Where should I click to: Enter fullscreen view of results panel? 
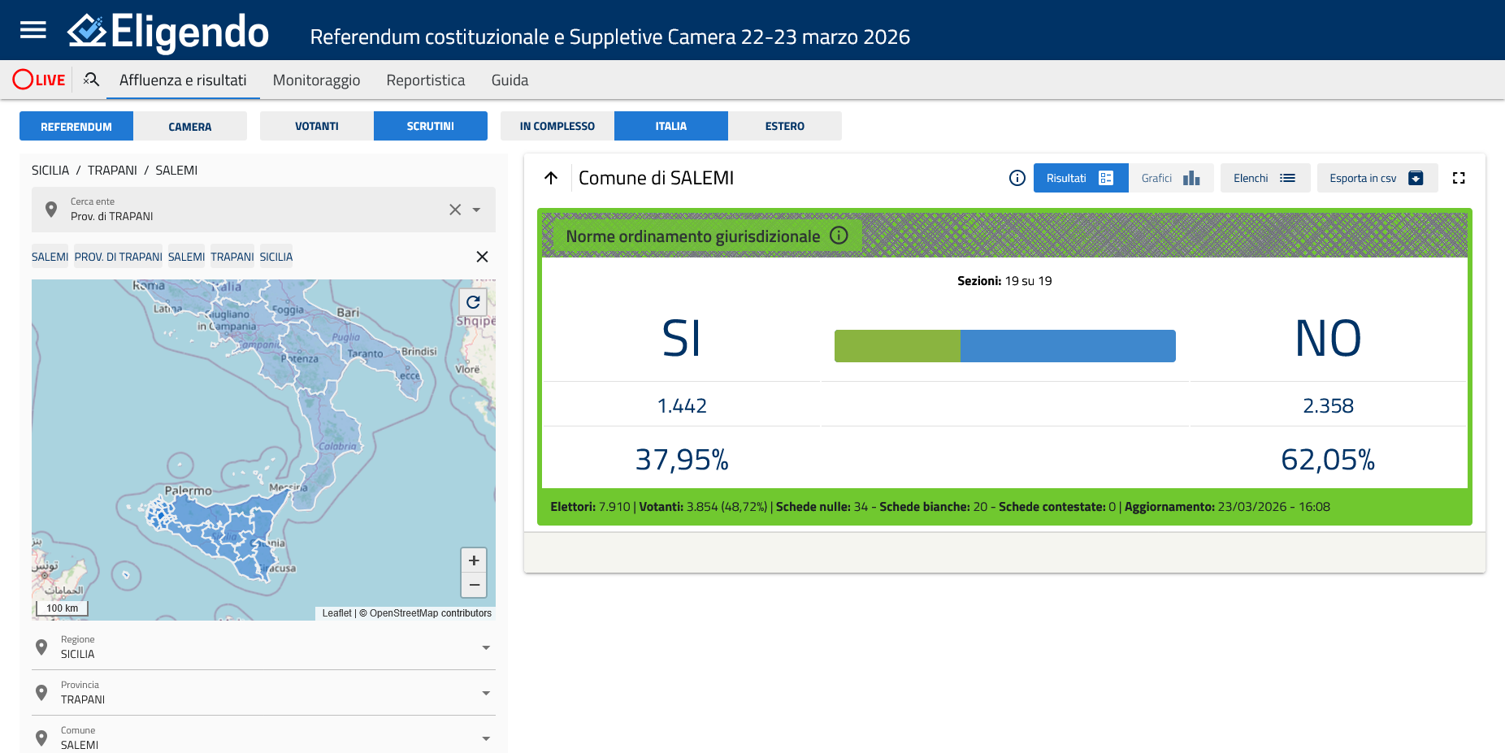1459,178
